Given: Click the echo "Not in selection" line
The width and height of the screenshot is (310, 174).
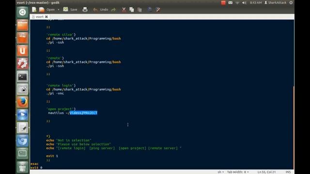Looking at the screenshot, I should pos(69,140).
